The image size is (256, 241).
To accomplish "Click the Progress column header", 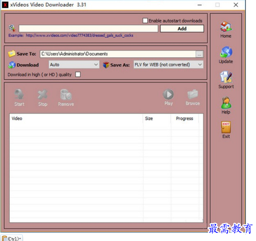I will coord(185,119).
